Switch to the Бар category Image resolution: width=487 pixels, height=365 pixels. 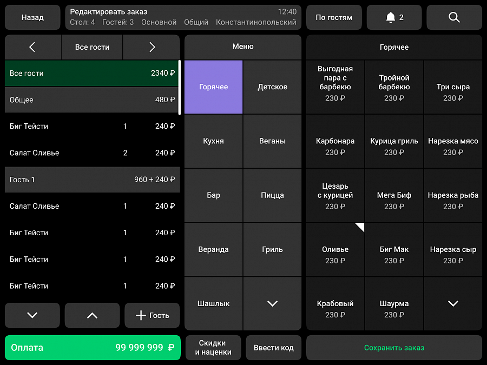(x=213, y=195)
